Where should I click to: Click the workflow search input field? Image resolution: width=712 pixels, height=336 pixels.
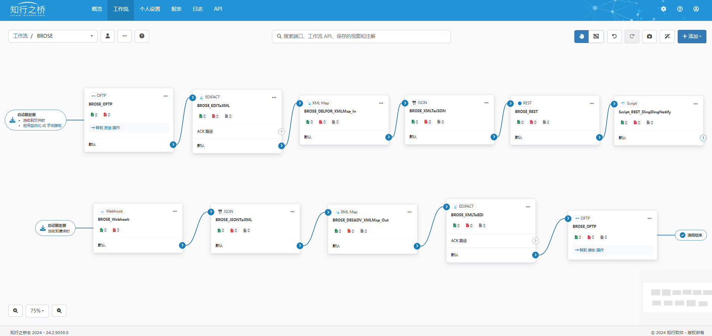point(361,36)
